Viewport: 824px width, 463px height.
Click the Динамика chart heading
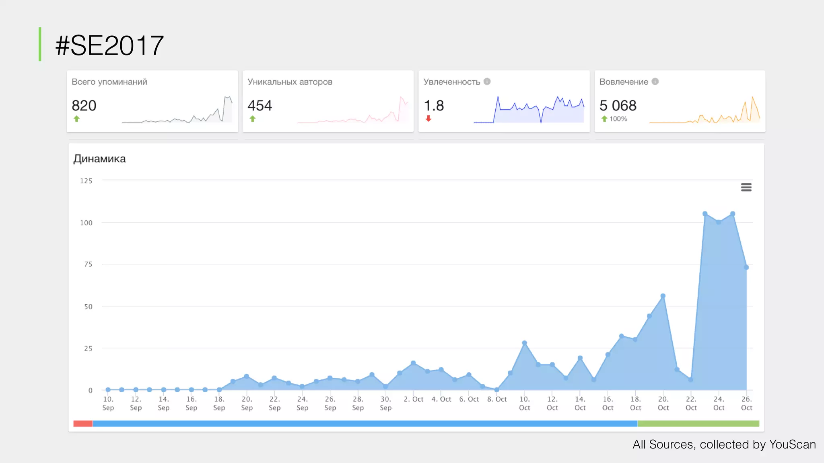coord(99,159)
